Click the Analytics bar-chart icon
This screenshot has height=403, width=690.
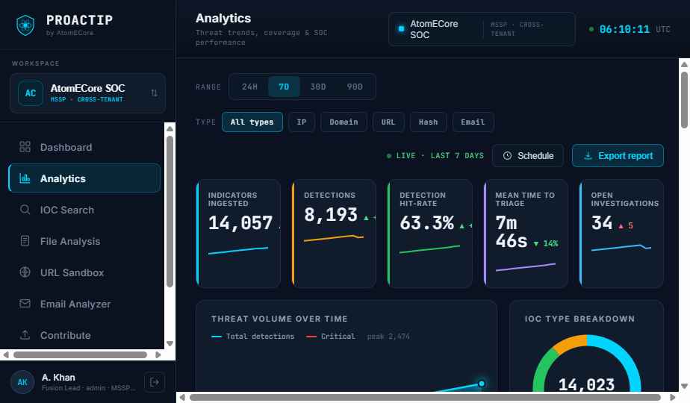tap(25, 178)
